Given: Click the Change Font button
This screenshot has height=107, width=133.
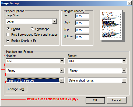Looking at the screenshot, I should tap(16, 89).
